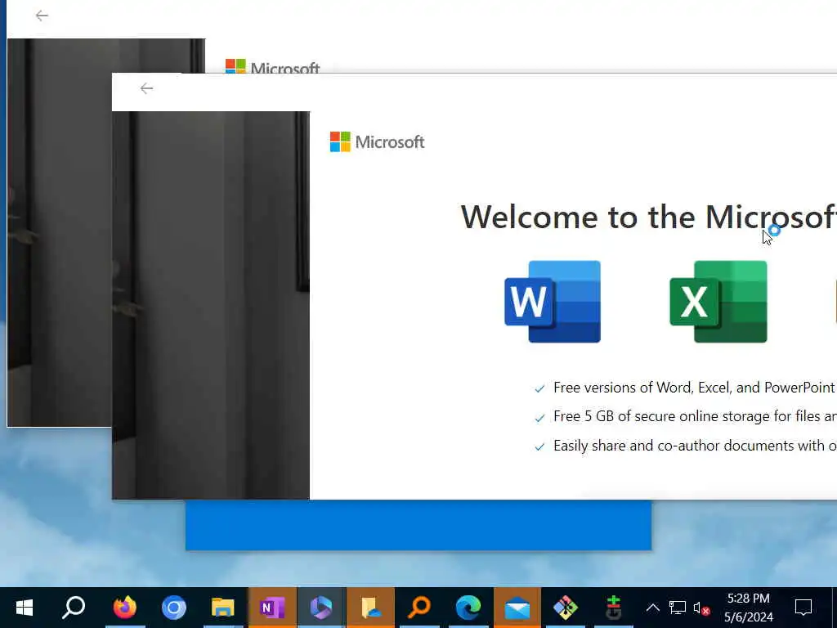The height and width of the screenshot is (628, 837).
Task: Click the Microsoft logo in front window
Action: (377, 142)
